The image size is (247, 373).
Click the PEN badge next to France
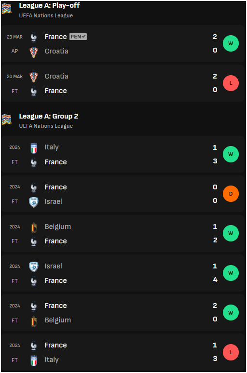78,37
